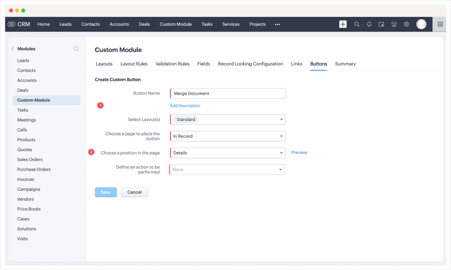Screen dimensions: 451x270
Task: Select Invoices in Modules sidebar
Action: pos(25,179)
